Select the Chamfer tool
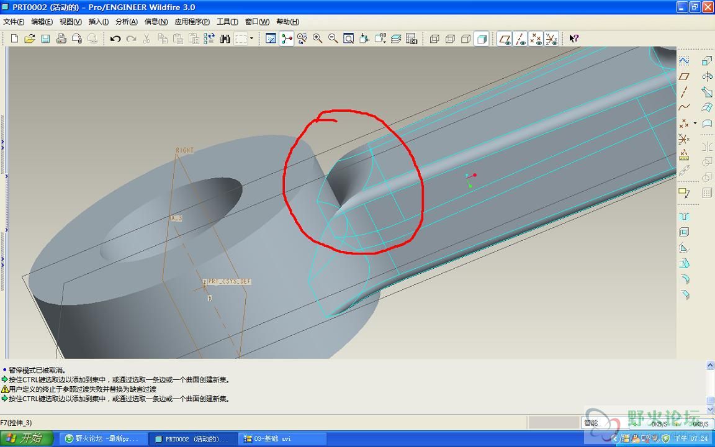 684,295
